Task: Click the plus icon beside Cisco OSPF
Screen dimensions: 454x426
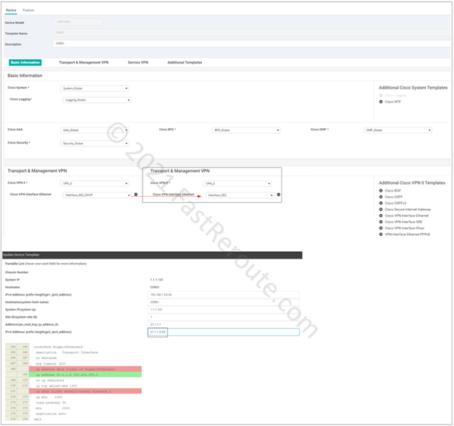Action: [x=381, y=197]
